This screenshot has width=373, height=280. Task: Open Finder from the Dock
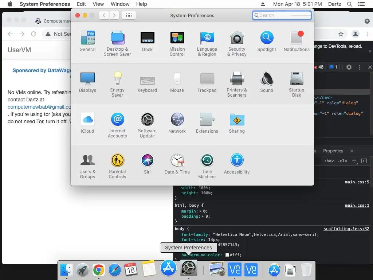(x=66, y=270)
